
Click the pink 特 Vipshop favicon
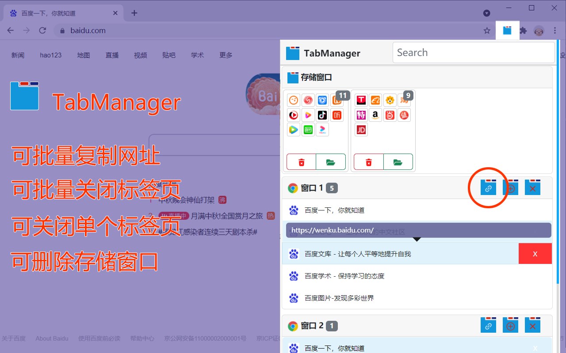361,115
